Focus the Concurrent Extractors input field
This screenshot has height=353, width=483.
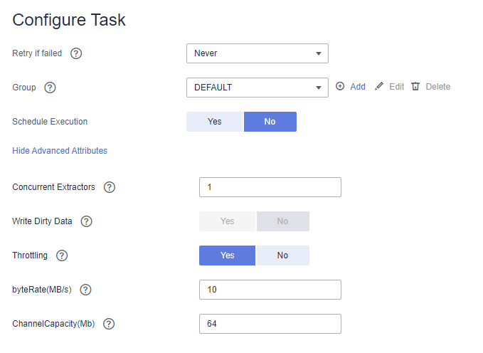(270, 187)
